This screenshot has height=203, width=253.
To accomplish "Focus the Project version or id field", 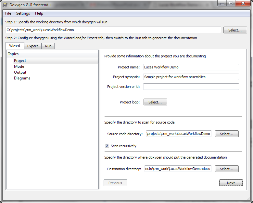I will 191,87.
